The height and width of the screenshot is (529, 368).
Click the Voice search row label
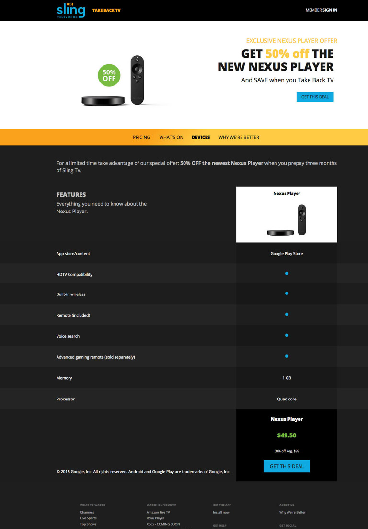[x=68, y=336]
